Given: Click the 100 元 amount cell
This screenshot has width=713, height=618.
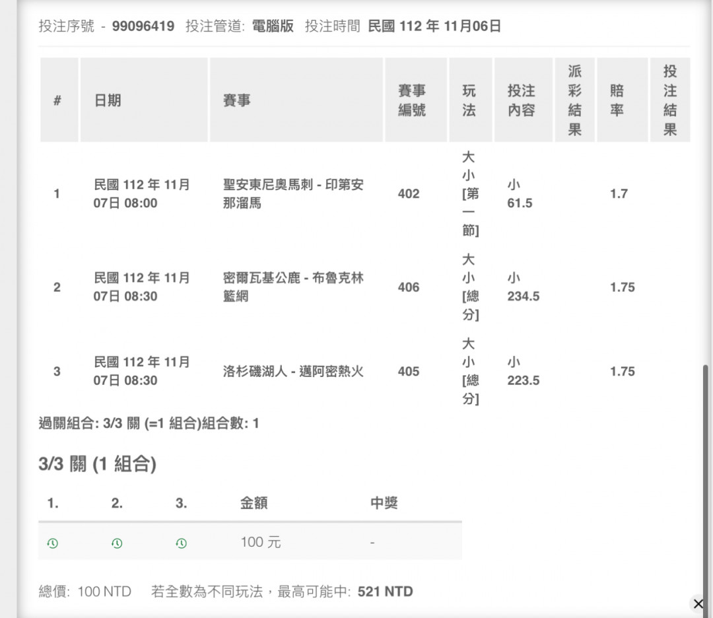Looking at the screenshot, I should click(261, 542).
